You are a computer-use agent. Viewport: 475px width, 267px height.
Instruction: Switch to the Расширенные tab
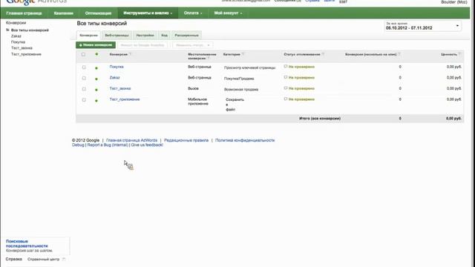[x=186, y=35]
